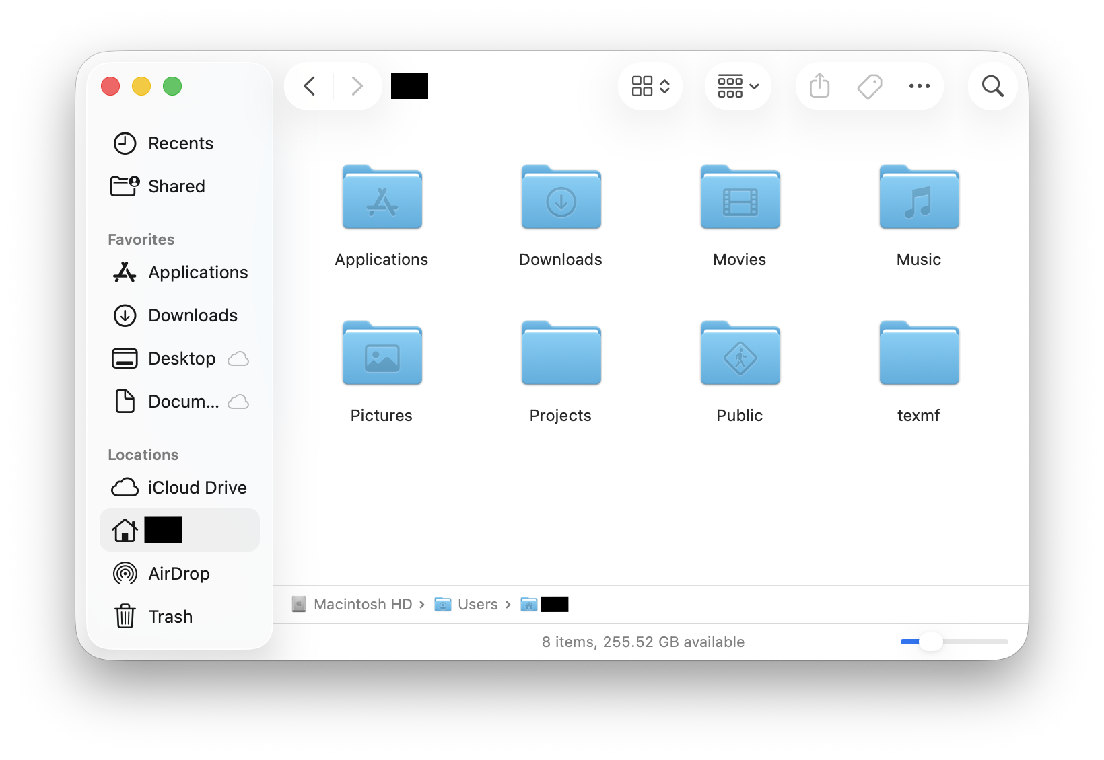Image resolution: width=1104 pixels, height=760 pixels.
Task: Click the Applications folder name label
Action: pos(382,260)
